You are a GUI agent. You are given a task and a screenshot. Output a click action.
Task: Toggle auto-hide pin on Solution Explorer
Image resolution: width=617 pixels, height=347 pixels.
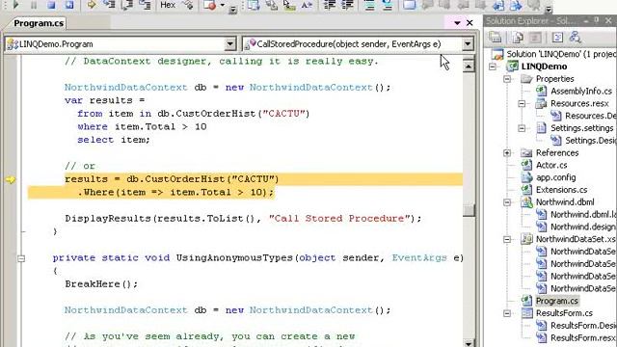point(597,20)
